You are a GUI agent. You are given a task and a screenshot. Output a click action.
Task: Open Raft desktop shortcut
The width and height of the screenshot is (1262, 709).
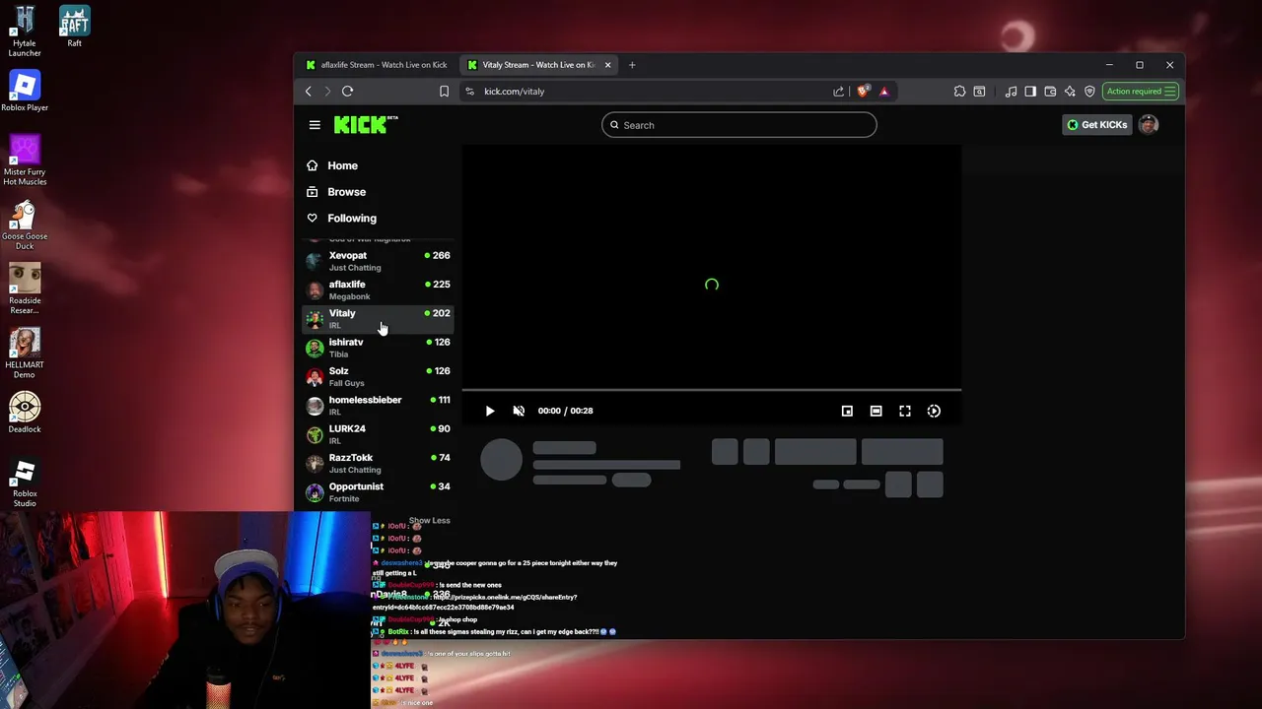74,26
